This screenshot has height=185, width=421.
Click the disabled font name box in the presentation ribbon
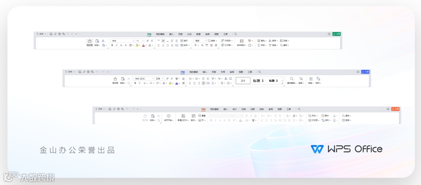coord(221,116)
